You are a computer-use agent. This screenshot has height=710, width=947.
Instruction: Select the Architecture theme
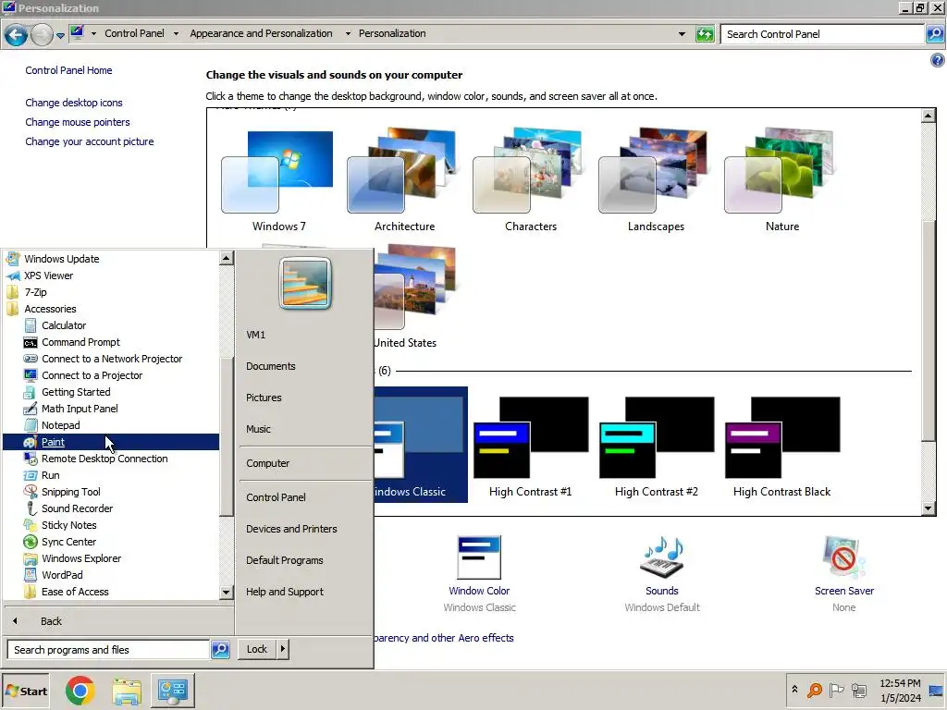[403, 181]
